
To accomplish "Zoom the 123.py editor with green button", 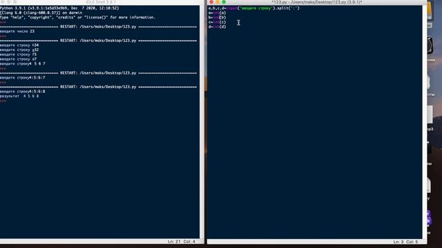I will 224,2.
